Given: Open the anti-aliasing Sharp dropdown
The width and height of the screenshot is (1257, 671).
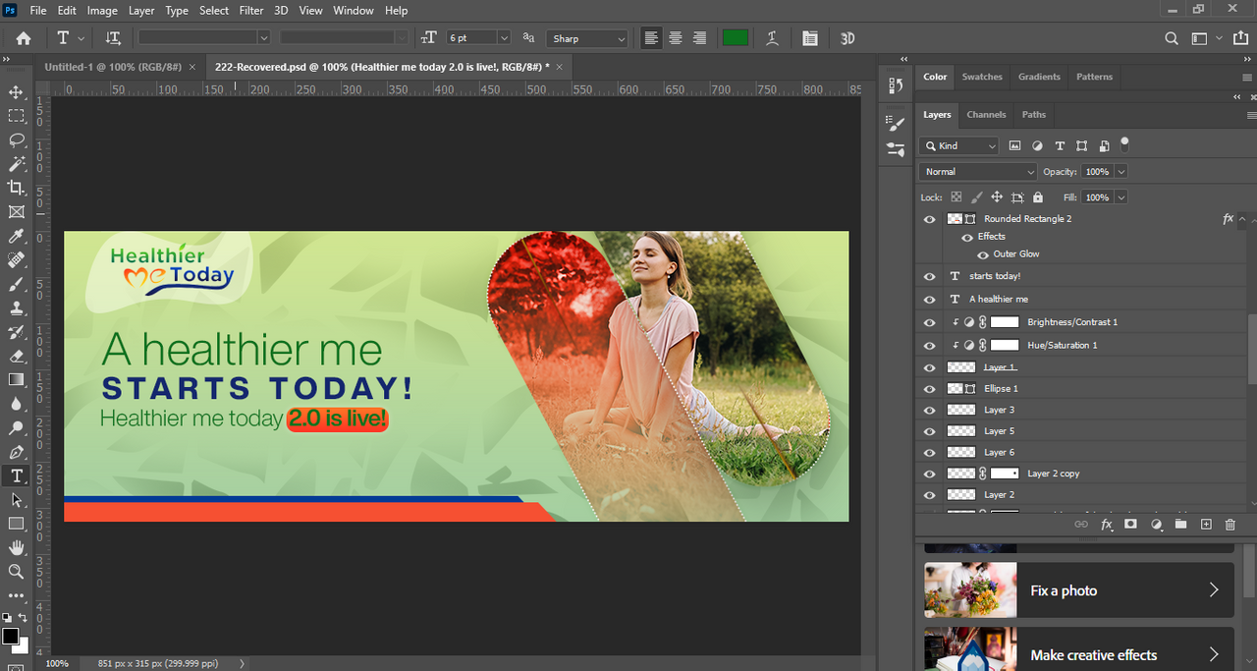Looking at the screenshot, I should point(587,38).
